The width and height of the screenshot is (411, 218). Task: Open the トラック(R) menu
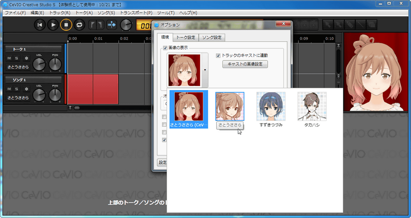tap(60, 12)
